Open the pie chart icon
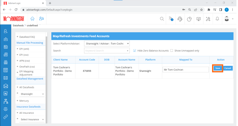238x126 pixels. pos(189,19)
